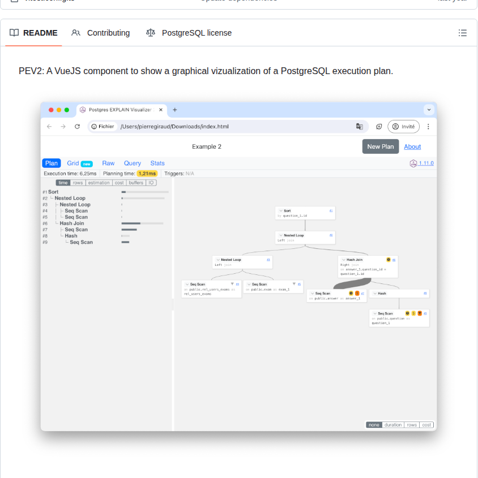Enable the buffers metric display
This screenshot has width=478, height=478.
click(x=135, y=183)
